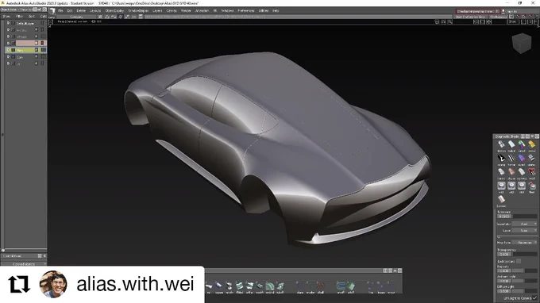The width and height of the screenshot is (540, 303).
Task: Expand the yellow highlighted layer's arrow
Action: pos(8,50)
